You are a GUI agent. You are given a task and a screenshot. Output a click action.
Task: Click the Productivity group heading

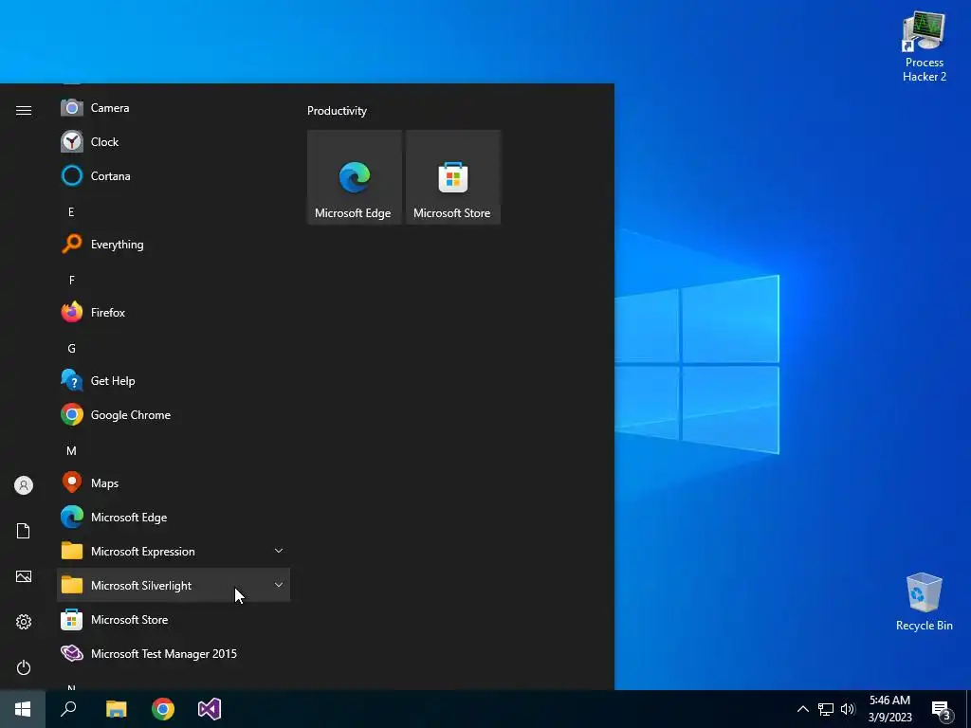(337, 111)
